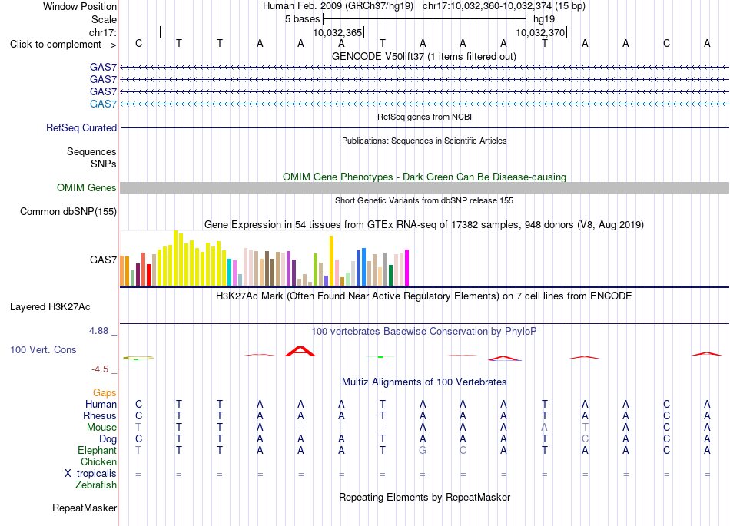Click the tall gold GTEx expression bar
730x526 pixels.
point(331,260)
